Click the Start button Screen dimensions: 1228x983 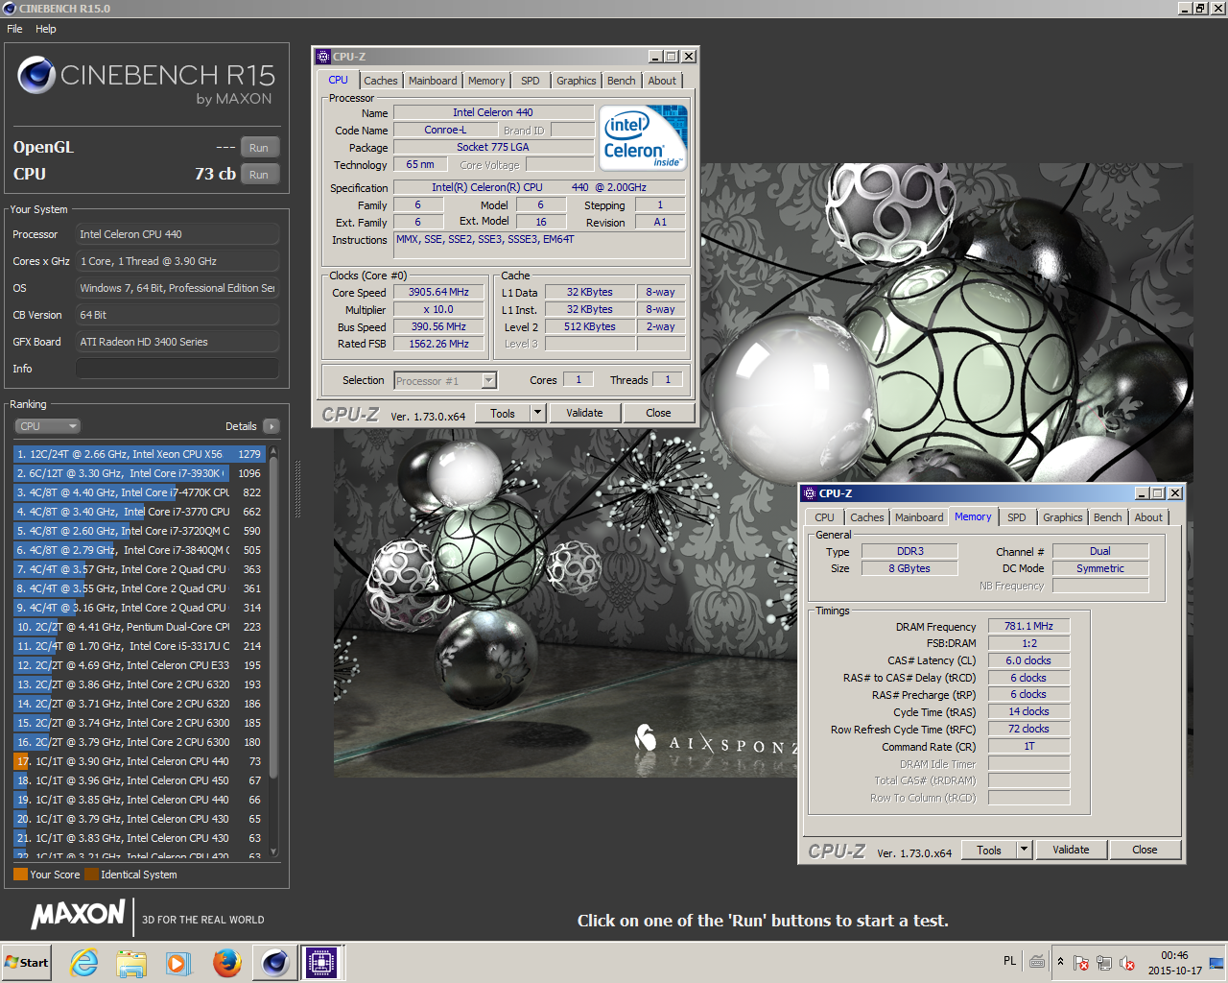coord(27,962)
